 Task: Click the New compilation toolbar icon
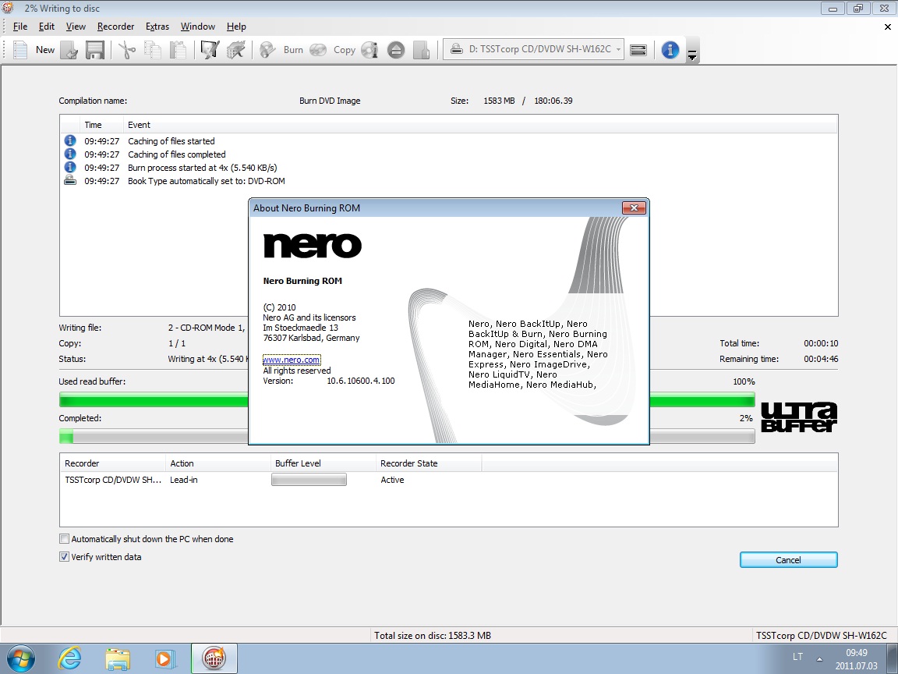point(21,50)
